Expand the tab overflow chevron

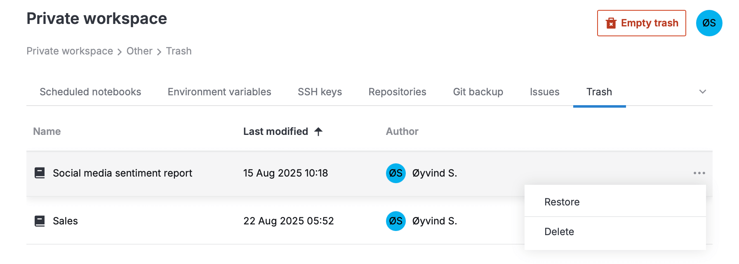point(703,92)
